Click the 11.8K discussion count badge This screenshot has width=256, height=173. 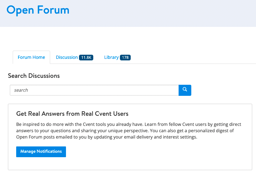pos(86,58)
